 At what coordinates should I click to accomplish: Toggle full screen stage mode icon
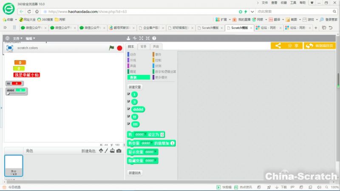tap(10, 48)
